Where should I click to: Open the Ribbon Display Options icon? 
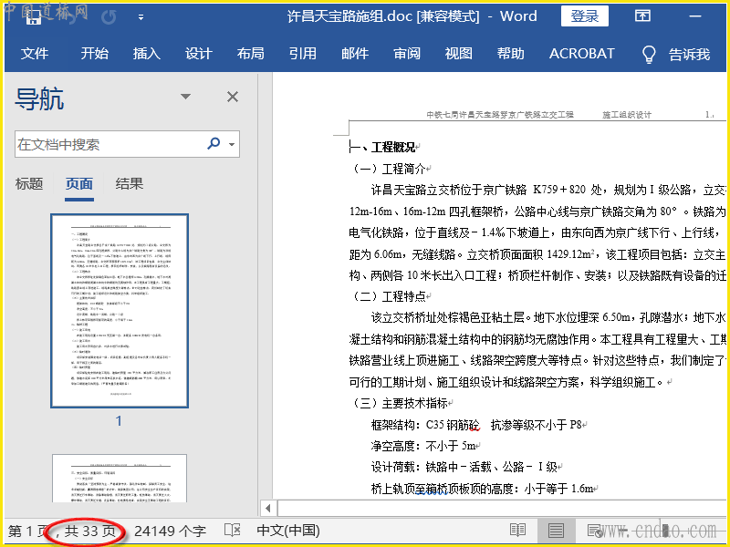pyautogui.click(x=642, y=15)
